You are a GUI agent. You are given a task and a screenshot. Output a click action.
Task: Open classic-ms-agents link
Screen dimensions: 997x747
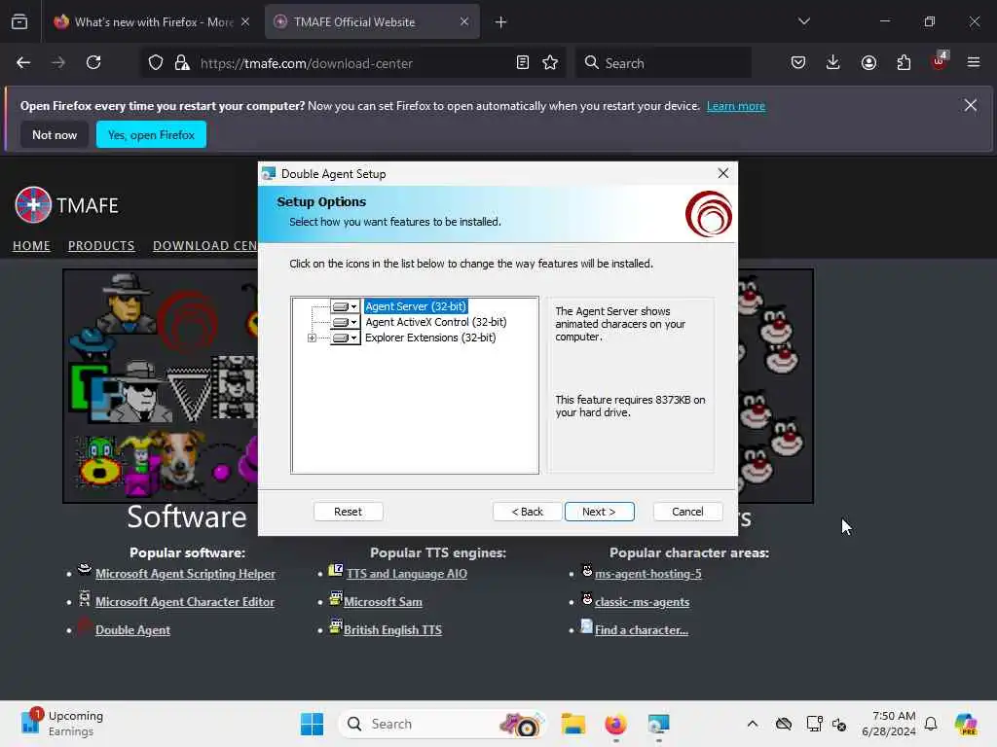pos(643,602)
